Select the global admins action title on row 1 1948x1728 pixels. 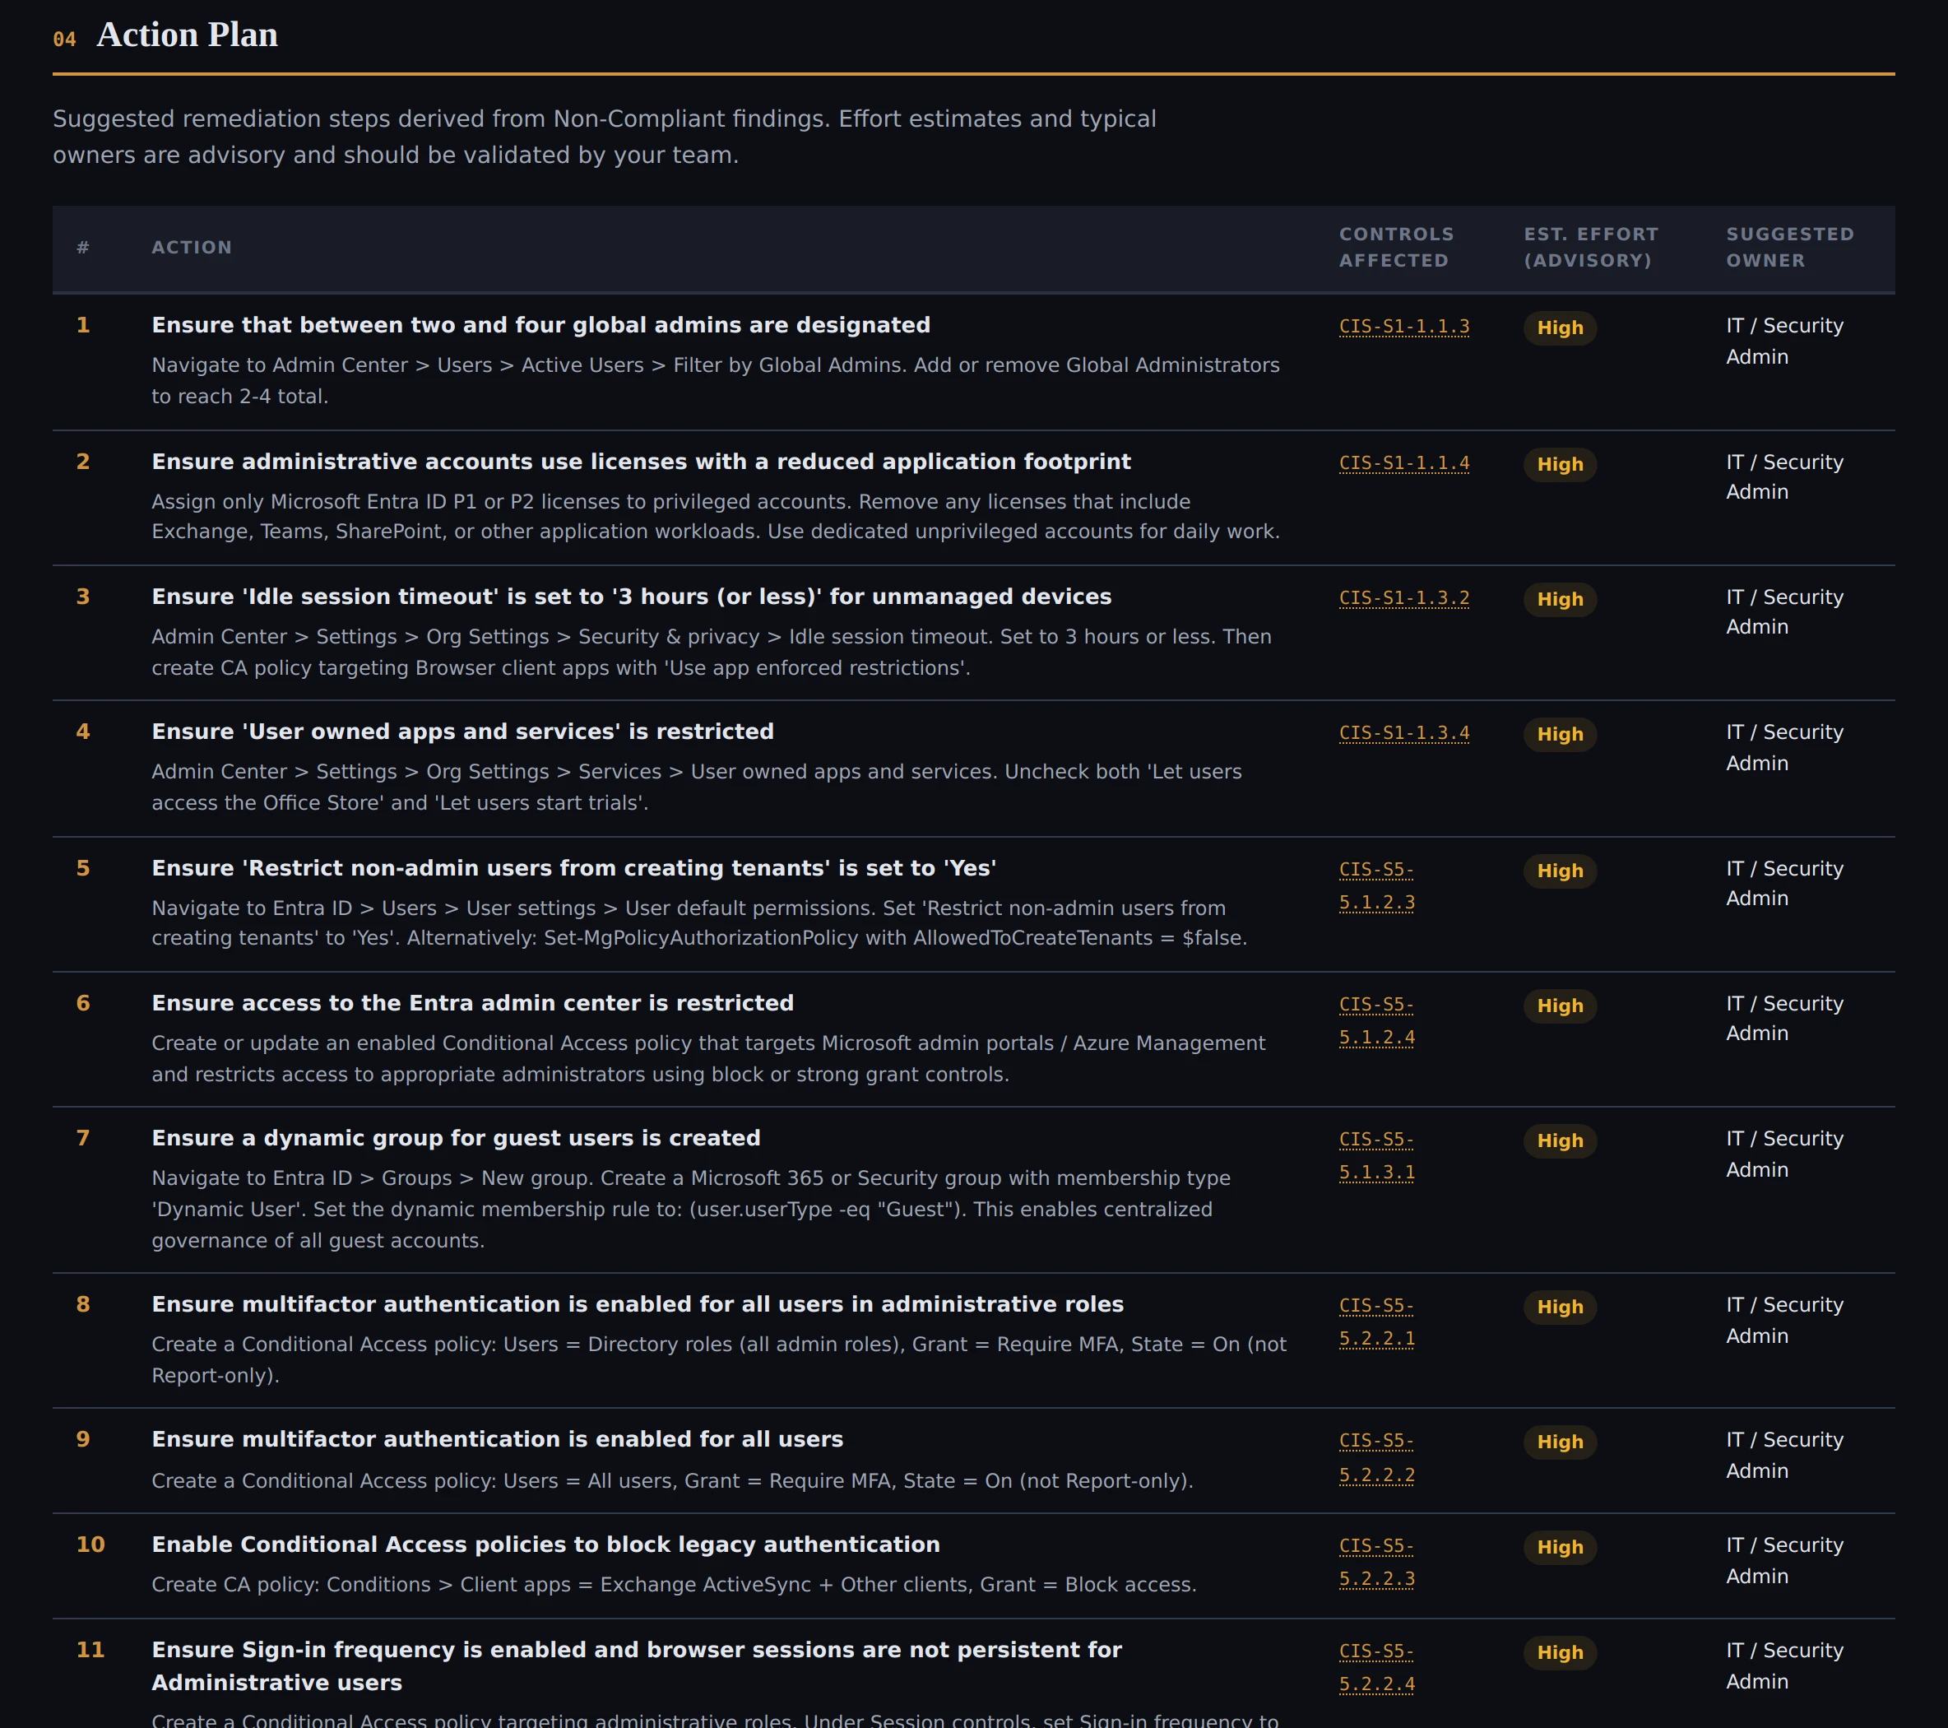pos(540,324)
